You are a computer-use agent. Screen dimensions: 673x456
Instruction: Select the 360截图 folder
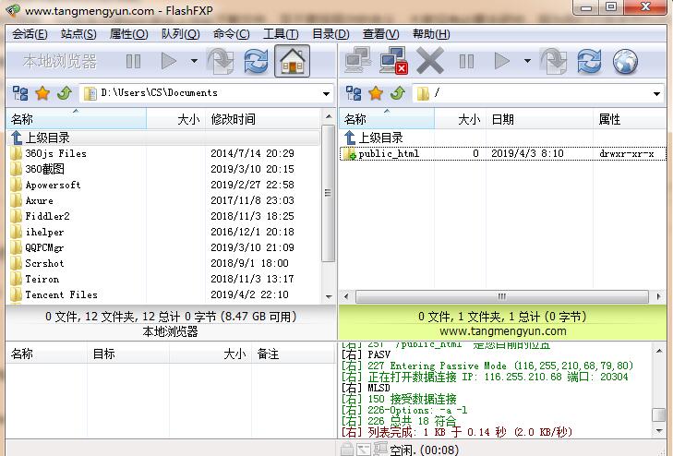pos(44,169)
